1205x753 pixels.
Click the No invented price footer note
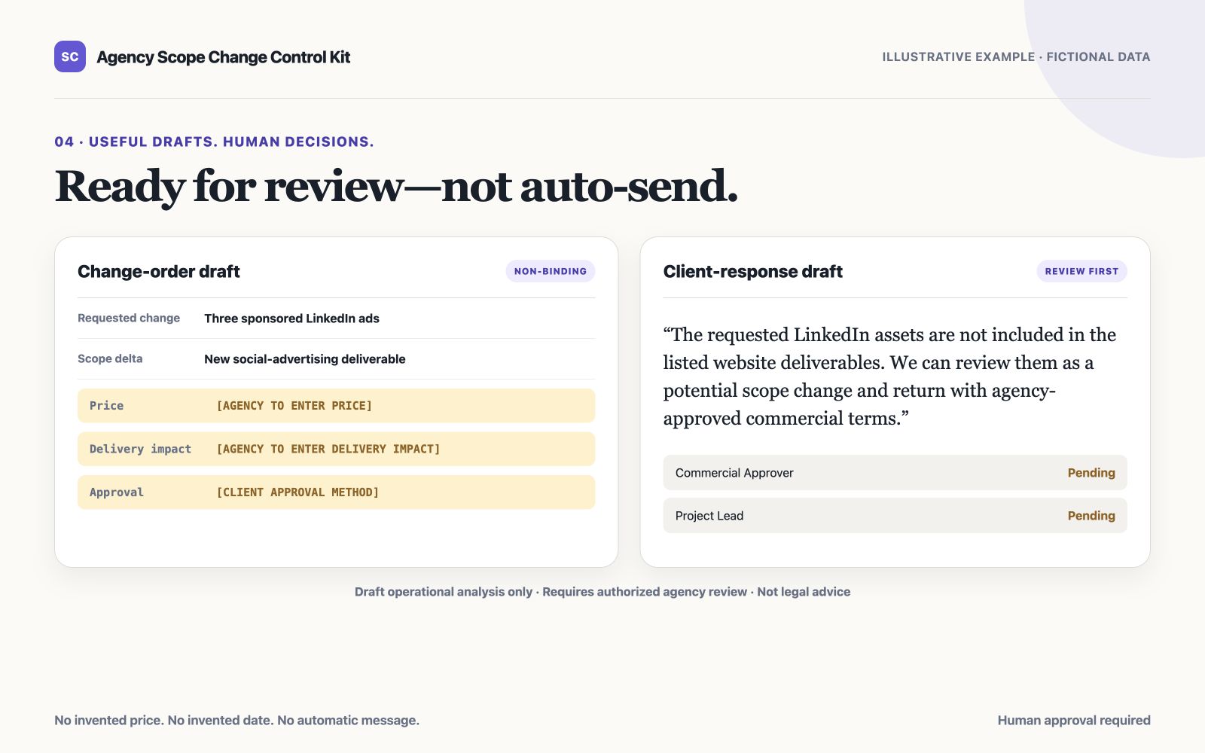[236, 720]
